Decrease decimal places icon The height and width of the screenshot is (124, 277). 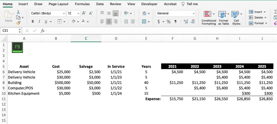tap(192, 22)
